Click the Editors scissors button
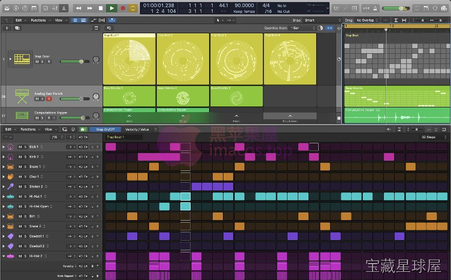Image resolution: width=451 pixels, height=280 pixels. click(64, 8)
